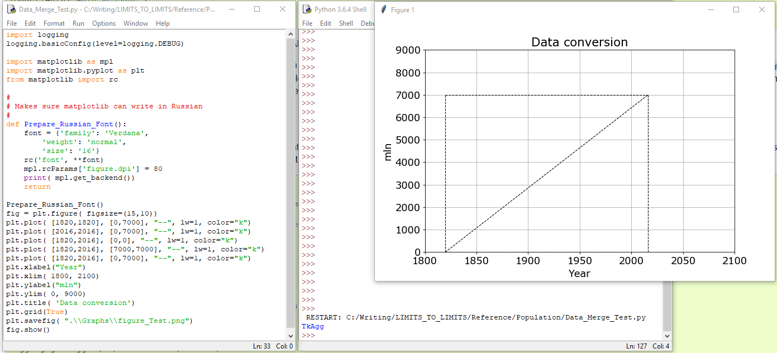Click the 9000 y-axis tick label

[408, 50]
